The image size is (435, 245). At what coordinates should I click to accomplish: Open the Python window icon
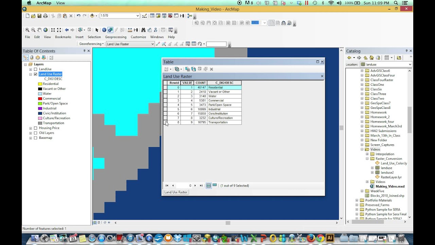(x=176, y=16)
